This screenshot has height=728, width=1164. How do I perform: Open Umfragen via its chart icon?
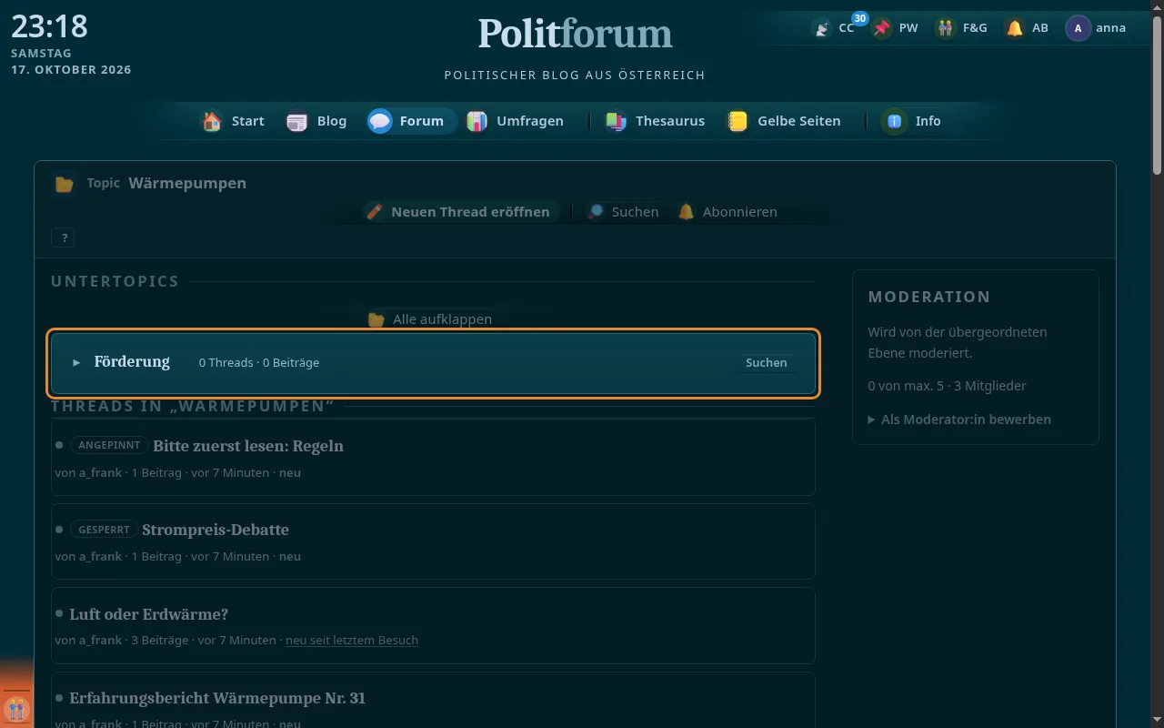[477, 121]
